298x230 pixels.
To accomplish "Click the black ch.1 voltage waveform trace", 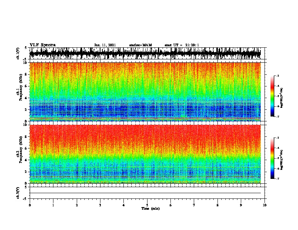I will click(145, 53).
